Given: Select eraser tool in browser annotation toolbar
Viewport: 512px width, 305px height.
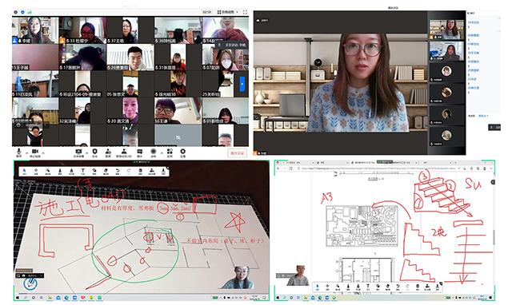Looking at the screenshot, I should [387, 287].
